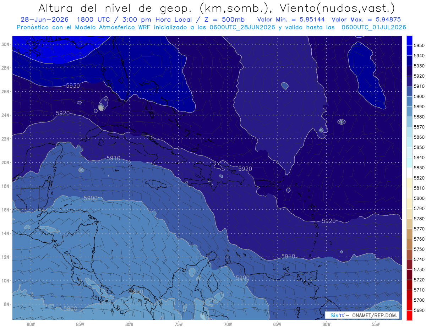Click the 5740 value in the color legend

coord(419,259)
